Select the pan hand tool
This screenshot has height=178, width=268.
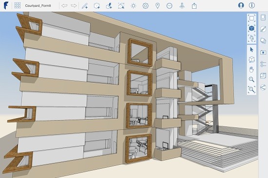[251, 70]
